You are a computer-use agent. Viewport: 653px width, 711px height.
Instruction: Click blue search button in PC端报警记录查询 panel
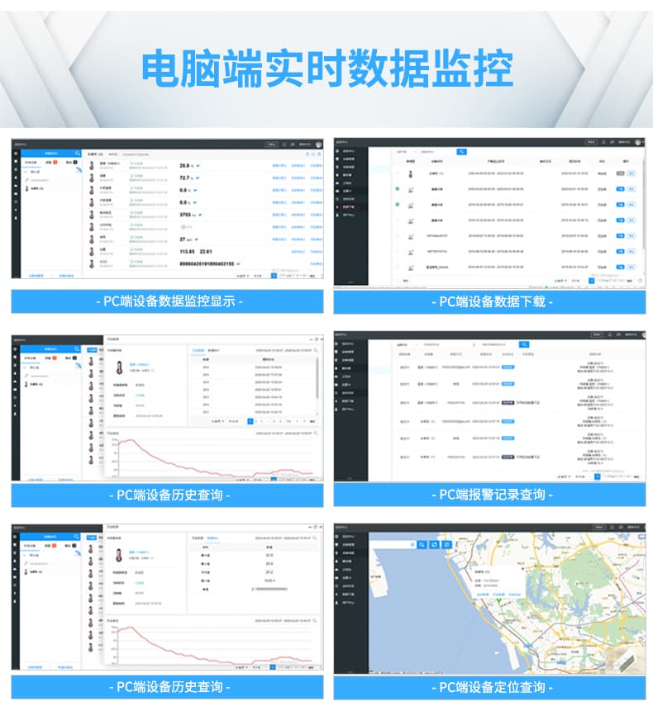click(524, 344)
